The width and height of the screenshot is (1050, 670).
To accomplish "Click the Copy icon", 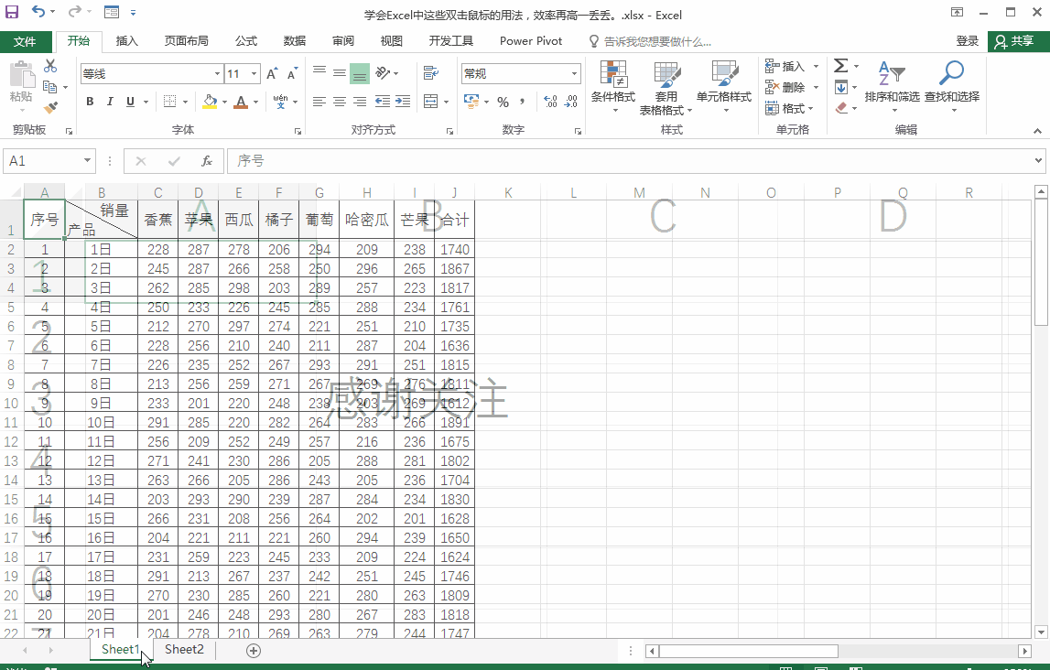I will coord(49,87).
